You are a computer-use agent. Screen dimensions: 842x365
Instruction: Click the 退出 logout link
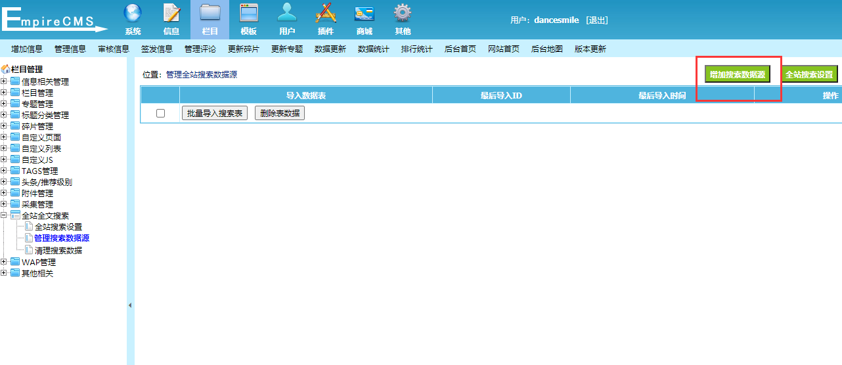pyautogui.click(x=597, y=20)
